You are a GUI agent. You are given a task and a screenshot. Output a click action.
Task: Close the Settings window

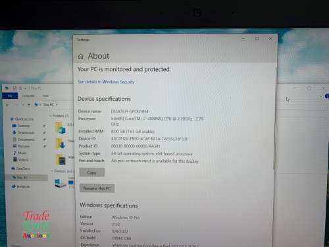tap(270, 39)
